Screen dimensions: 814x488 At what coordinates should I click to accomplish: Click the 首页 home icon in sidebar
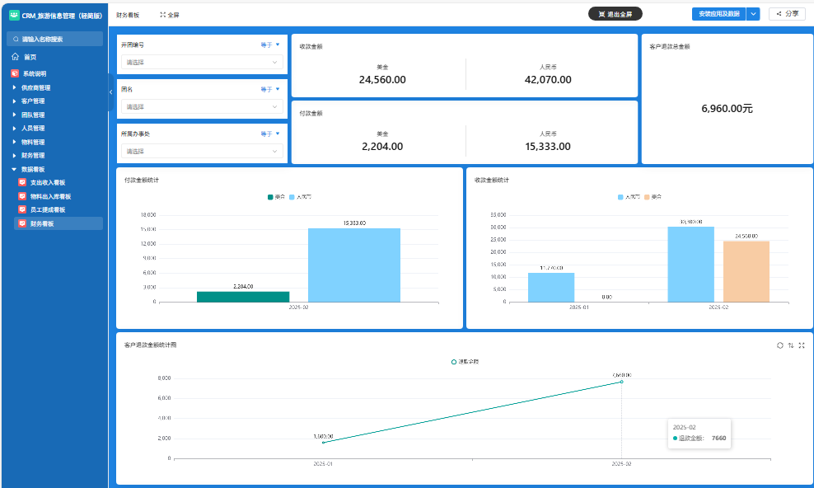click(16, 57)
